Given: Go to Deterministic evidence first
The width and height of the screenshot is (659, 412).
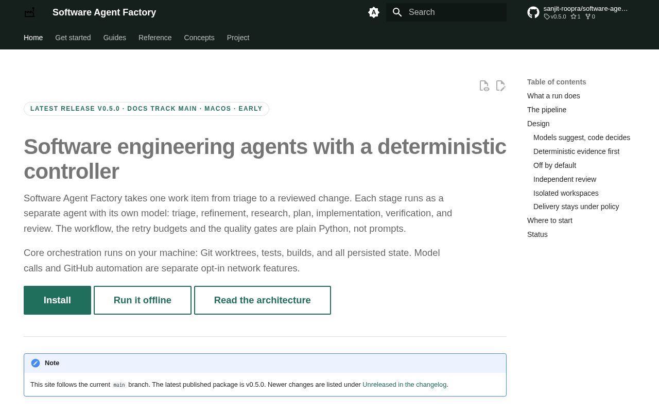Looking at the screenshot, I should click(x=577, y=151).
